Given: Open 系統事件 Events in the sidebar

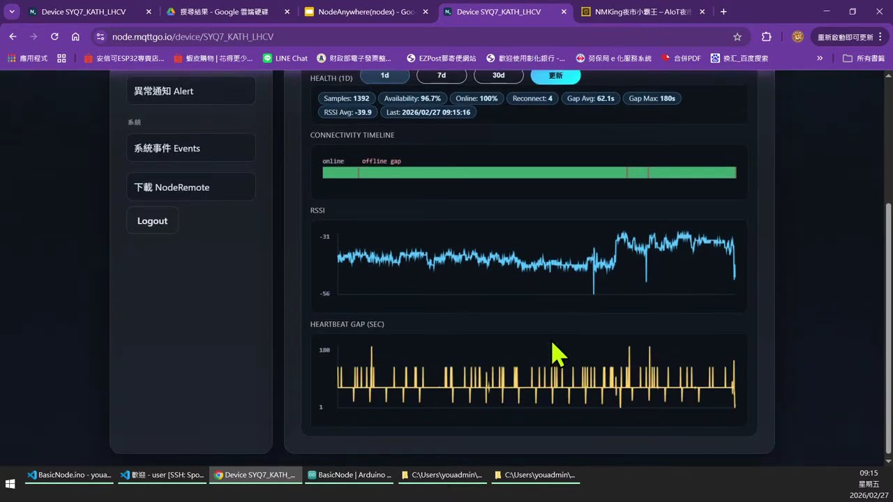Looking at the screenshot, I should (191, 148).
